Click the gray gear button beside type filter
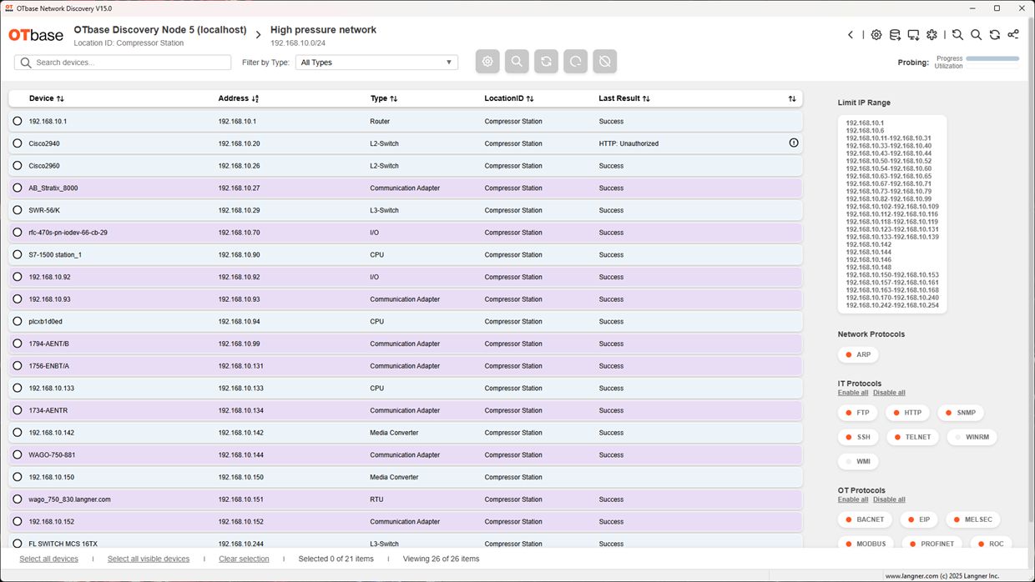Screen dimensions: 1035x582 (487, 61)
